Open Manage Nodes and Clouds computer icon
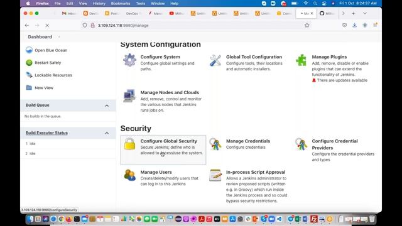The width and height of the screenshot is (402, 226). (x=129, y=95)
